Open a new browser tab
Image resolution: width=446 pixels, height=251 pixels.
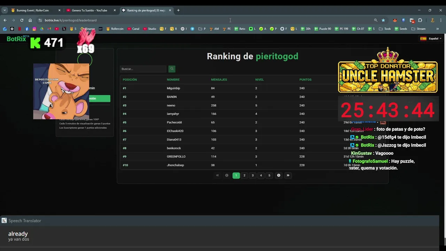coord(178,10)
